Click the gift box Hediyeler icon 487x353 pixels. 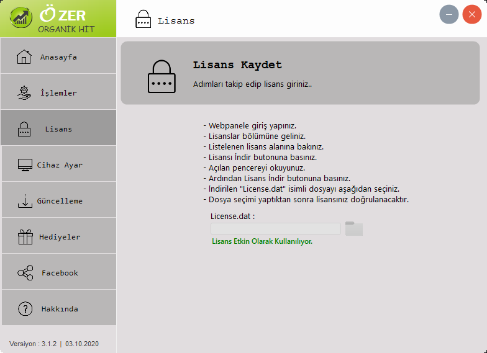[25, 237]
